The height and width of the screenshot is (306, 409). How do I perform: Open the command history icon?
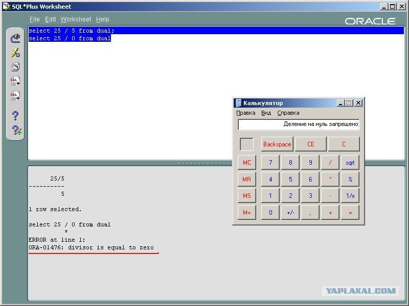15,67
